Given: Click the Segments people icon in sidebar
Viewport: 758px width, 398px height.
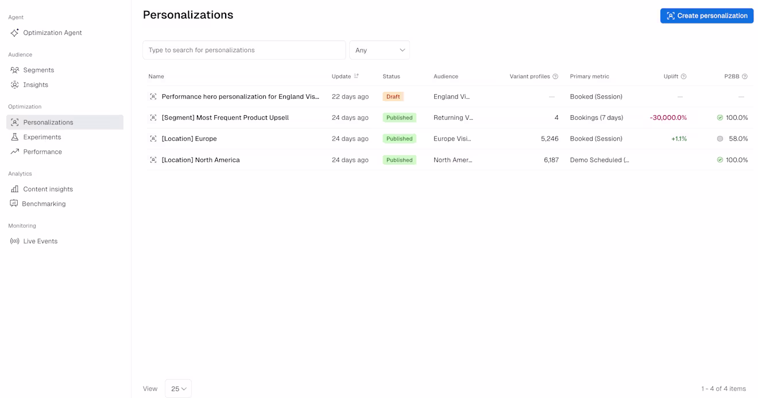Looking at the screenshot, I should (15, 70).
